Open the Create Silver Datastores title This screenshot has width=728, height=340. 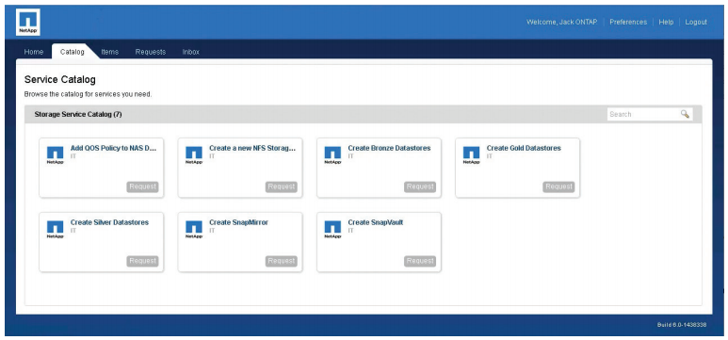click(x=109, y=222)
